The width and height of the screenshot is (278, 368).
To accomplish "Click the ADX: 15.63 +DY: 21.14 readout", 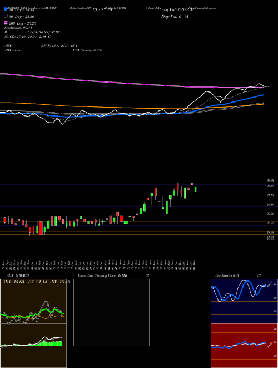I will 36,282.
